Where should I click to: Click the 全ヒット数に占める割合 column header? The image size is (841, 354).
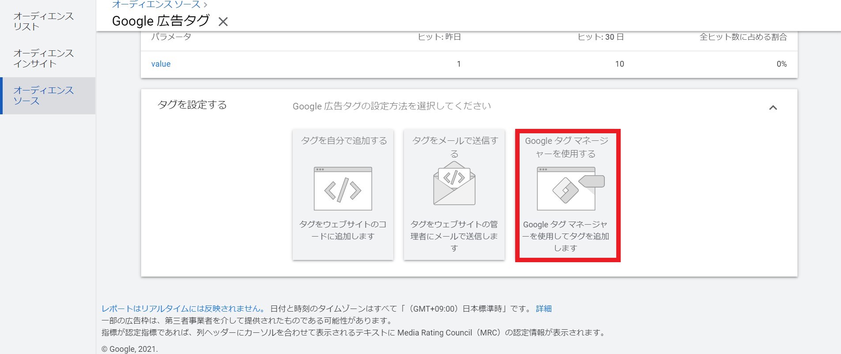[x=743, y=37]
